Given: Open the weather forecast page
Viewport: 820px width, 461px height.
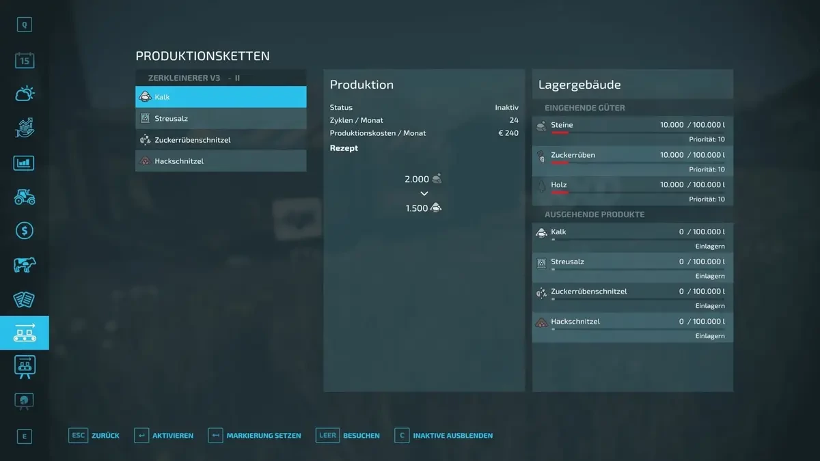Looking at the screenshot, I should (x=25, y=94).
